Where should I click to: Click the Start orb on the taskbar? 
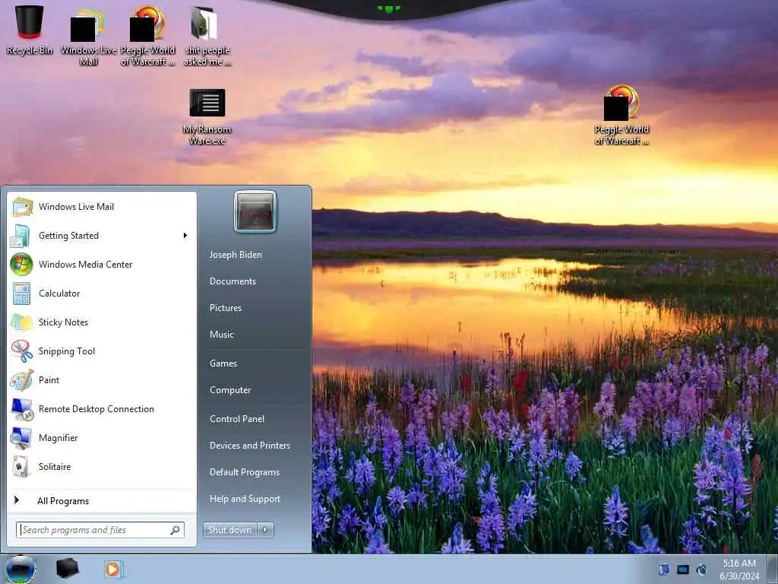21,569
